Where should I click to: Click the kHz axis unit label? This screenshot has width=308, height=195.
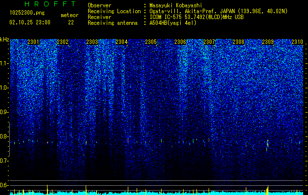click(4, 39)
